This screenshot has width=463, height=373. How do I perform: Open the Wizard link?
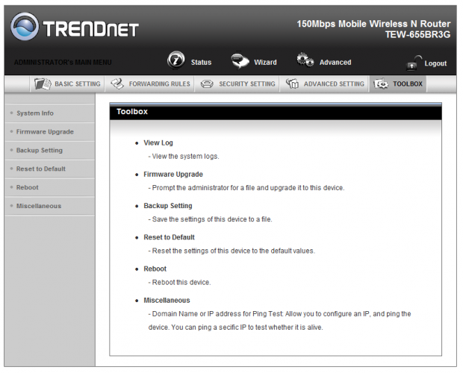[265, 62]
